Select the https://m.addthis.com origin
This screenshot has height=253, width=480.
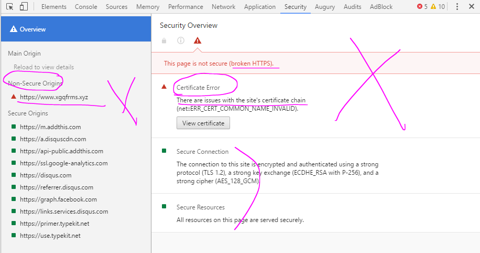pyautogui.click(x=50, y=127)
